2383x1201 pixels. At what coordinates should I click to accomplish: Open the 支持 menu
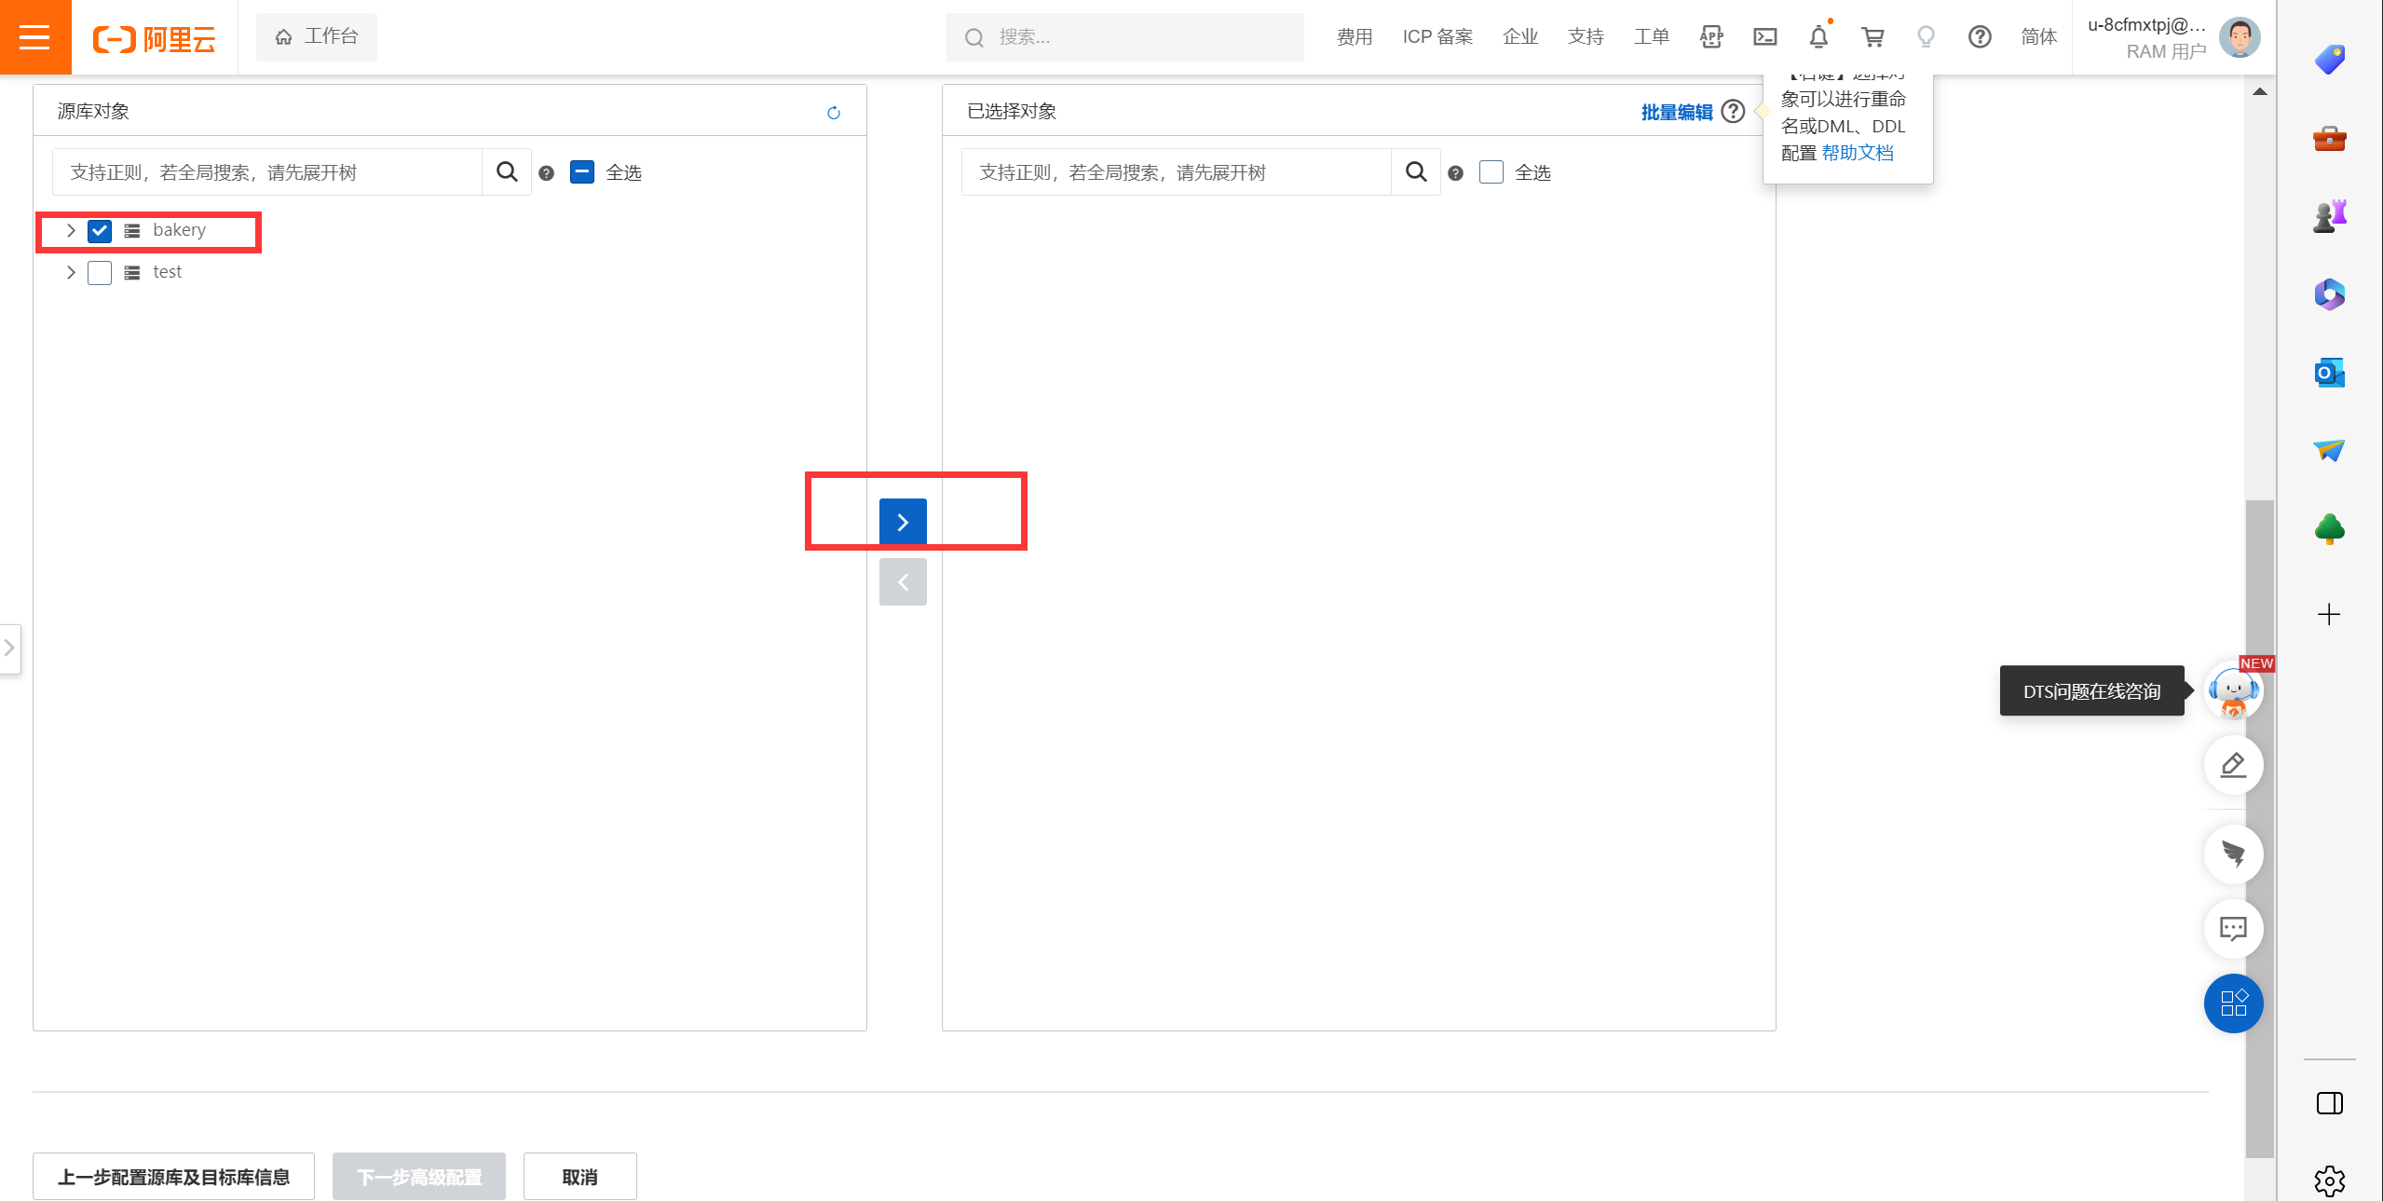coord(1586,37)
